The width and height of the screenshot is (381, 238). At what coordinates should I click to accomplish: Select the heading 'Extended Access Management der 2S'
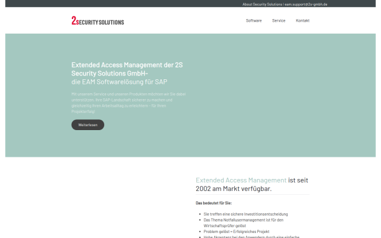[x=127, y=65]
